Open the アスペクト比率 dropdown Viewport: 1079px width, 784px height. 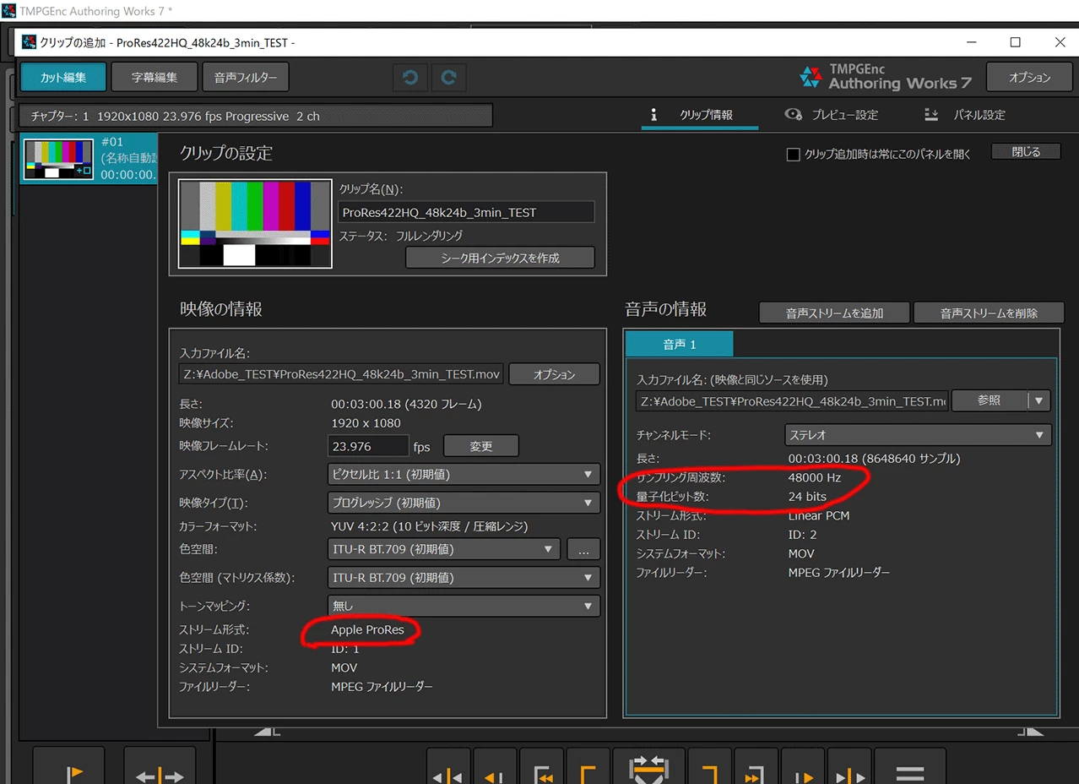point(464,474)
